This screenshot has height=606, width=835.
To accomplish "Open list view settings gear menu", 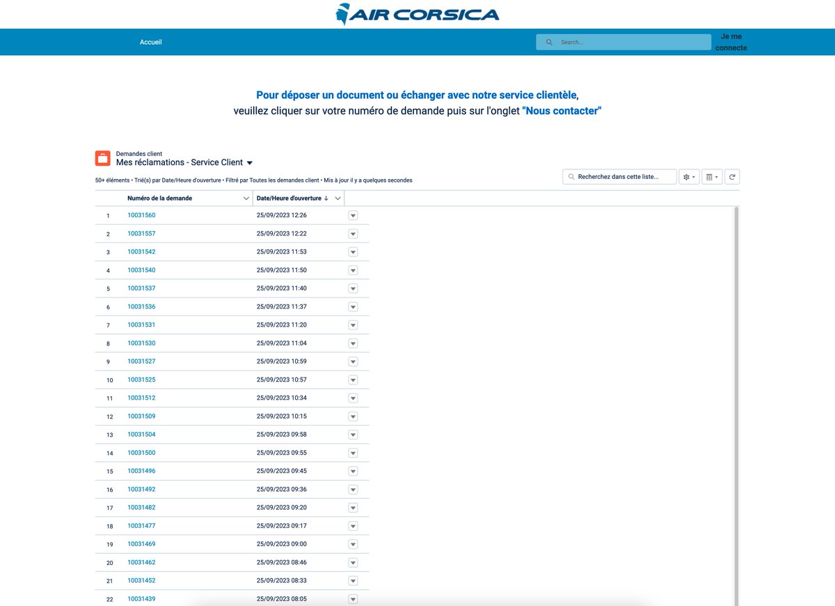I will coord(690,177).
